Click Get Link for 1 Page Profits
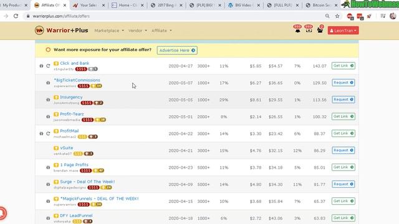 coord(344,167)
